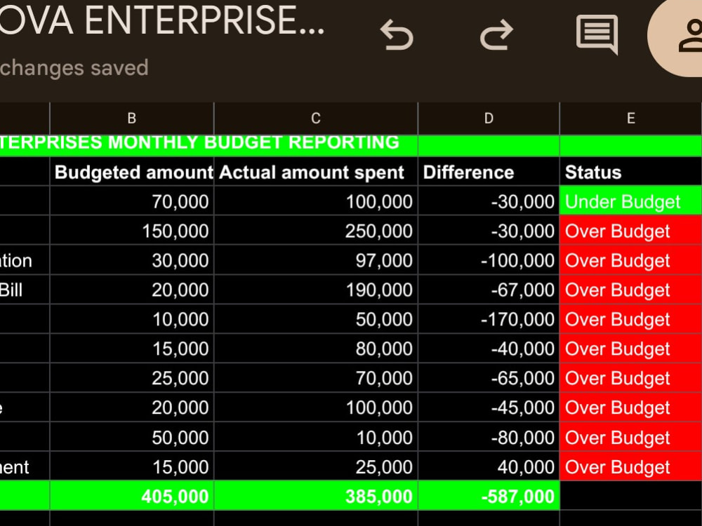Viewport: 702px width, 526px height.
Task: Select column E header
Action: click(x=631, y=119)
